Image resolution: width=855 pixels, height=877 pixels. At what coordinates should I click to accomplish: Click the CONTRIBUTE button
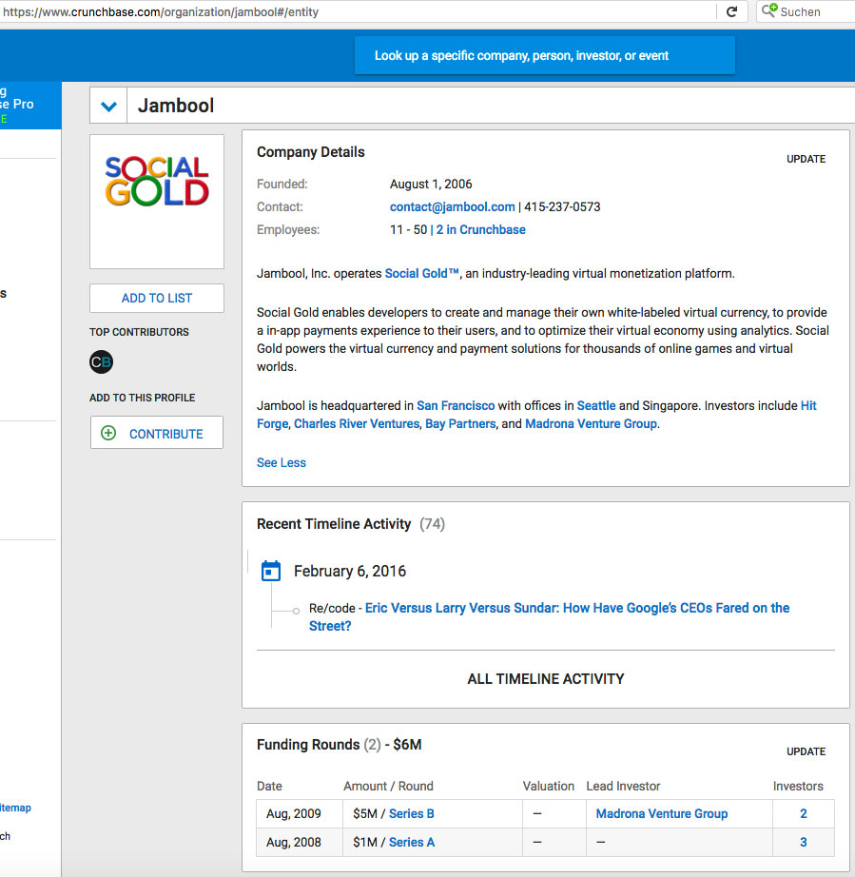[x=157, y=433]
